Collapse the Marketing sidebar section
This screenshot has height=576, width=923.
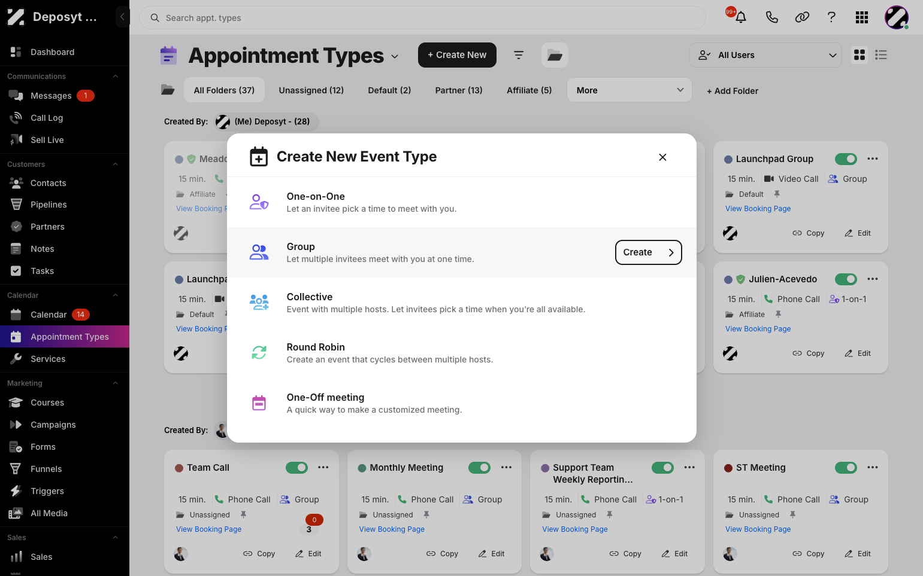click(116, 383)
